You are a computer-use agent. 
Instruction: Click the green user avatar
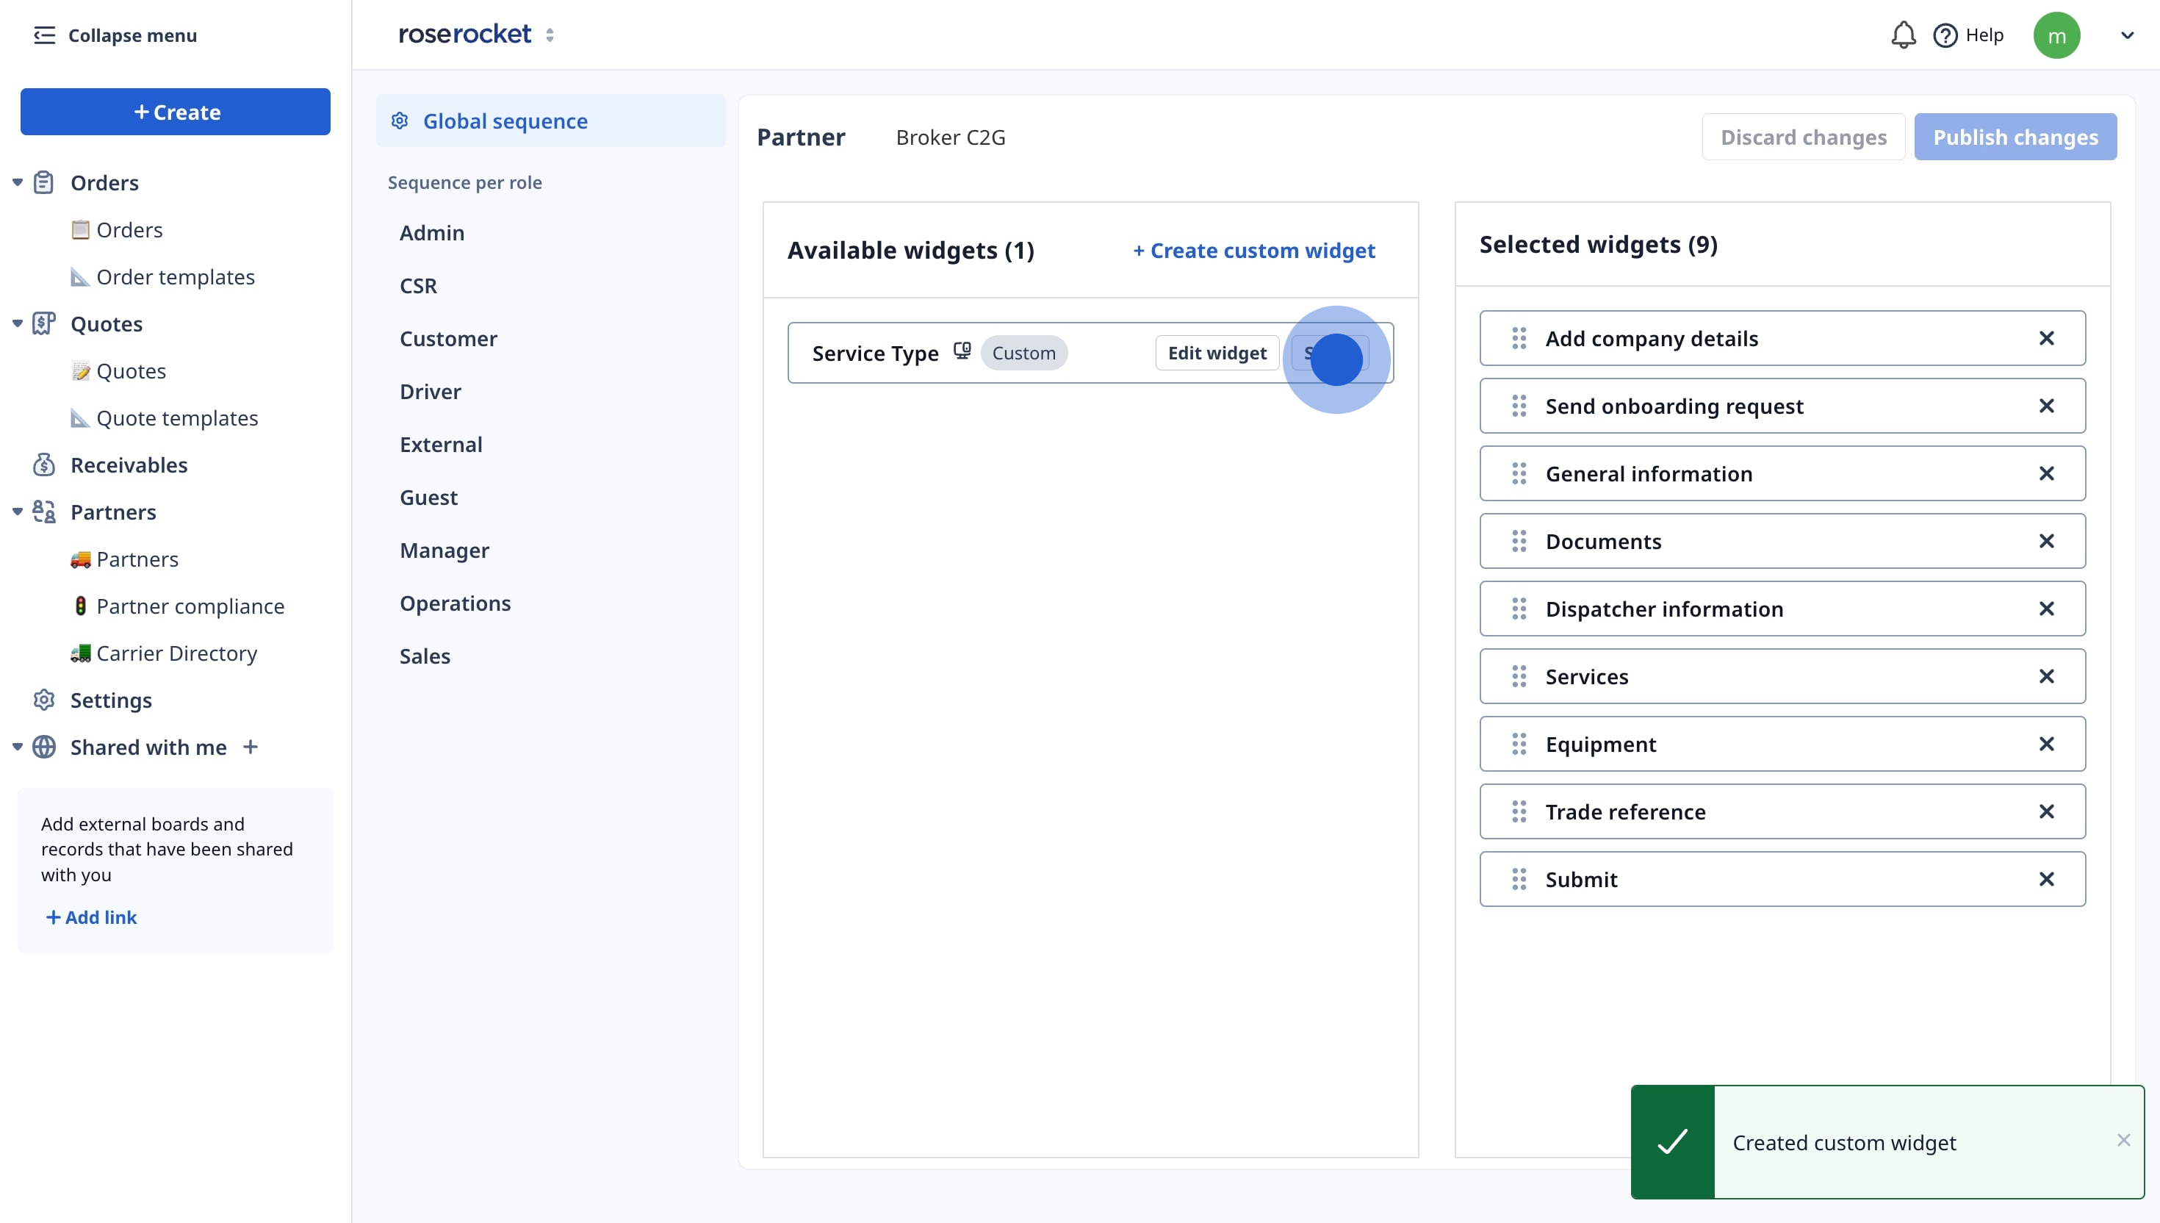2056,35
